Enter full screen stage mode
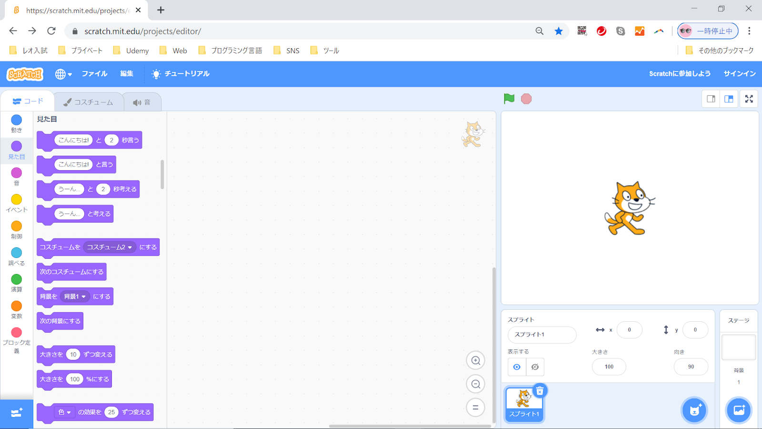This screenshot has height=429, width=762. (x=749, y=99)
